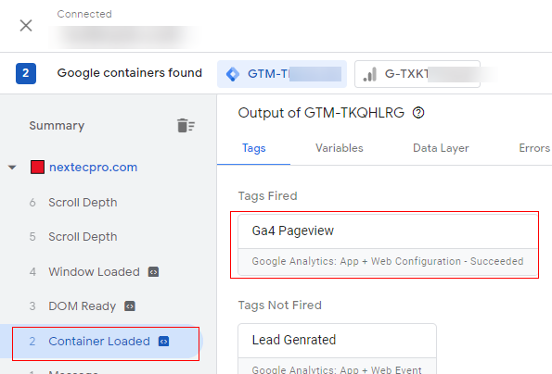Click the red nextecpro.com favicon square
This screenshot has width=552, height=374.
tap(37, 168)
